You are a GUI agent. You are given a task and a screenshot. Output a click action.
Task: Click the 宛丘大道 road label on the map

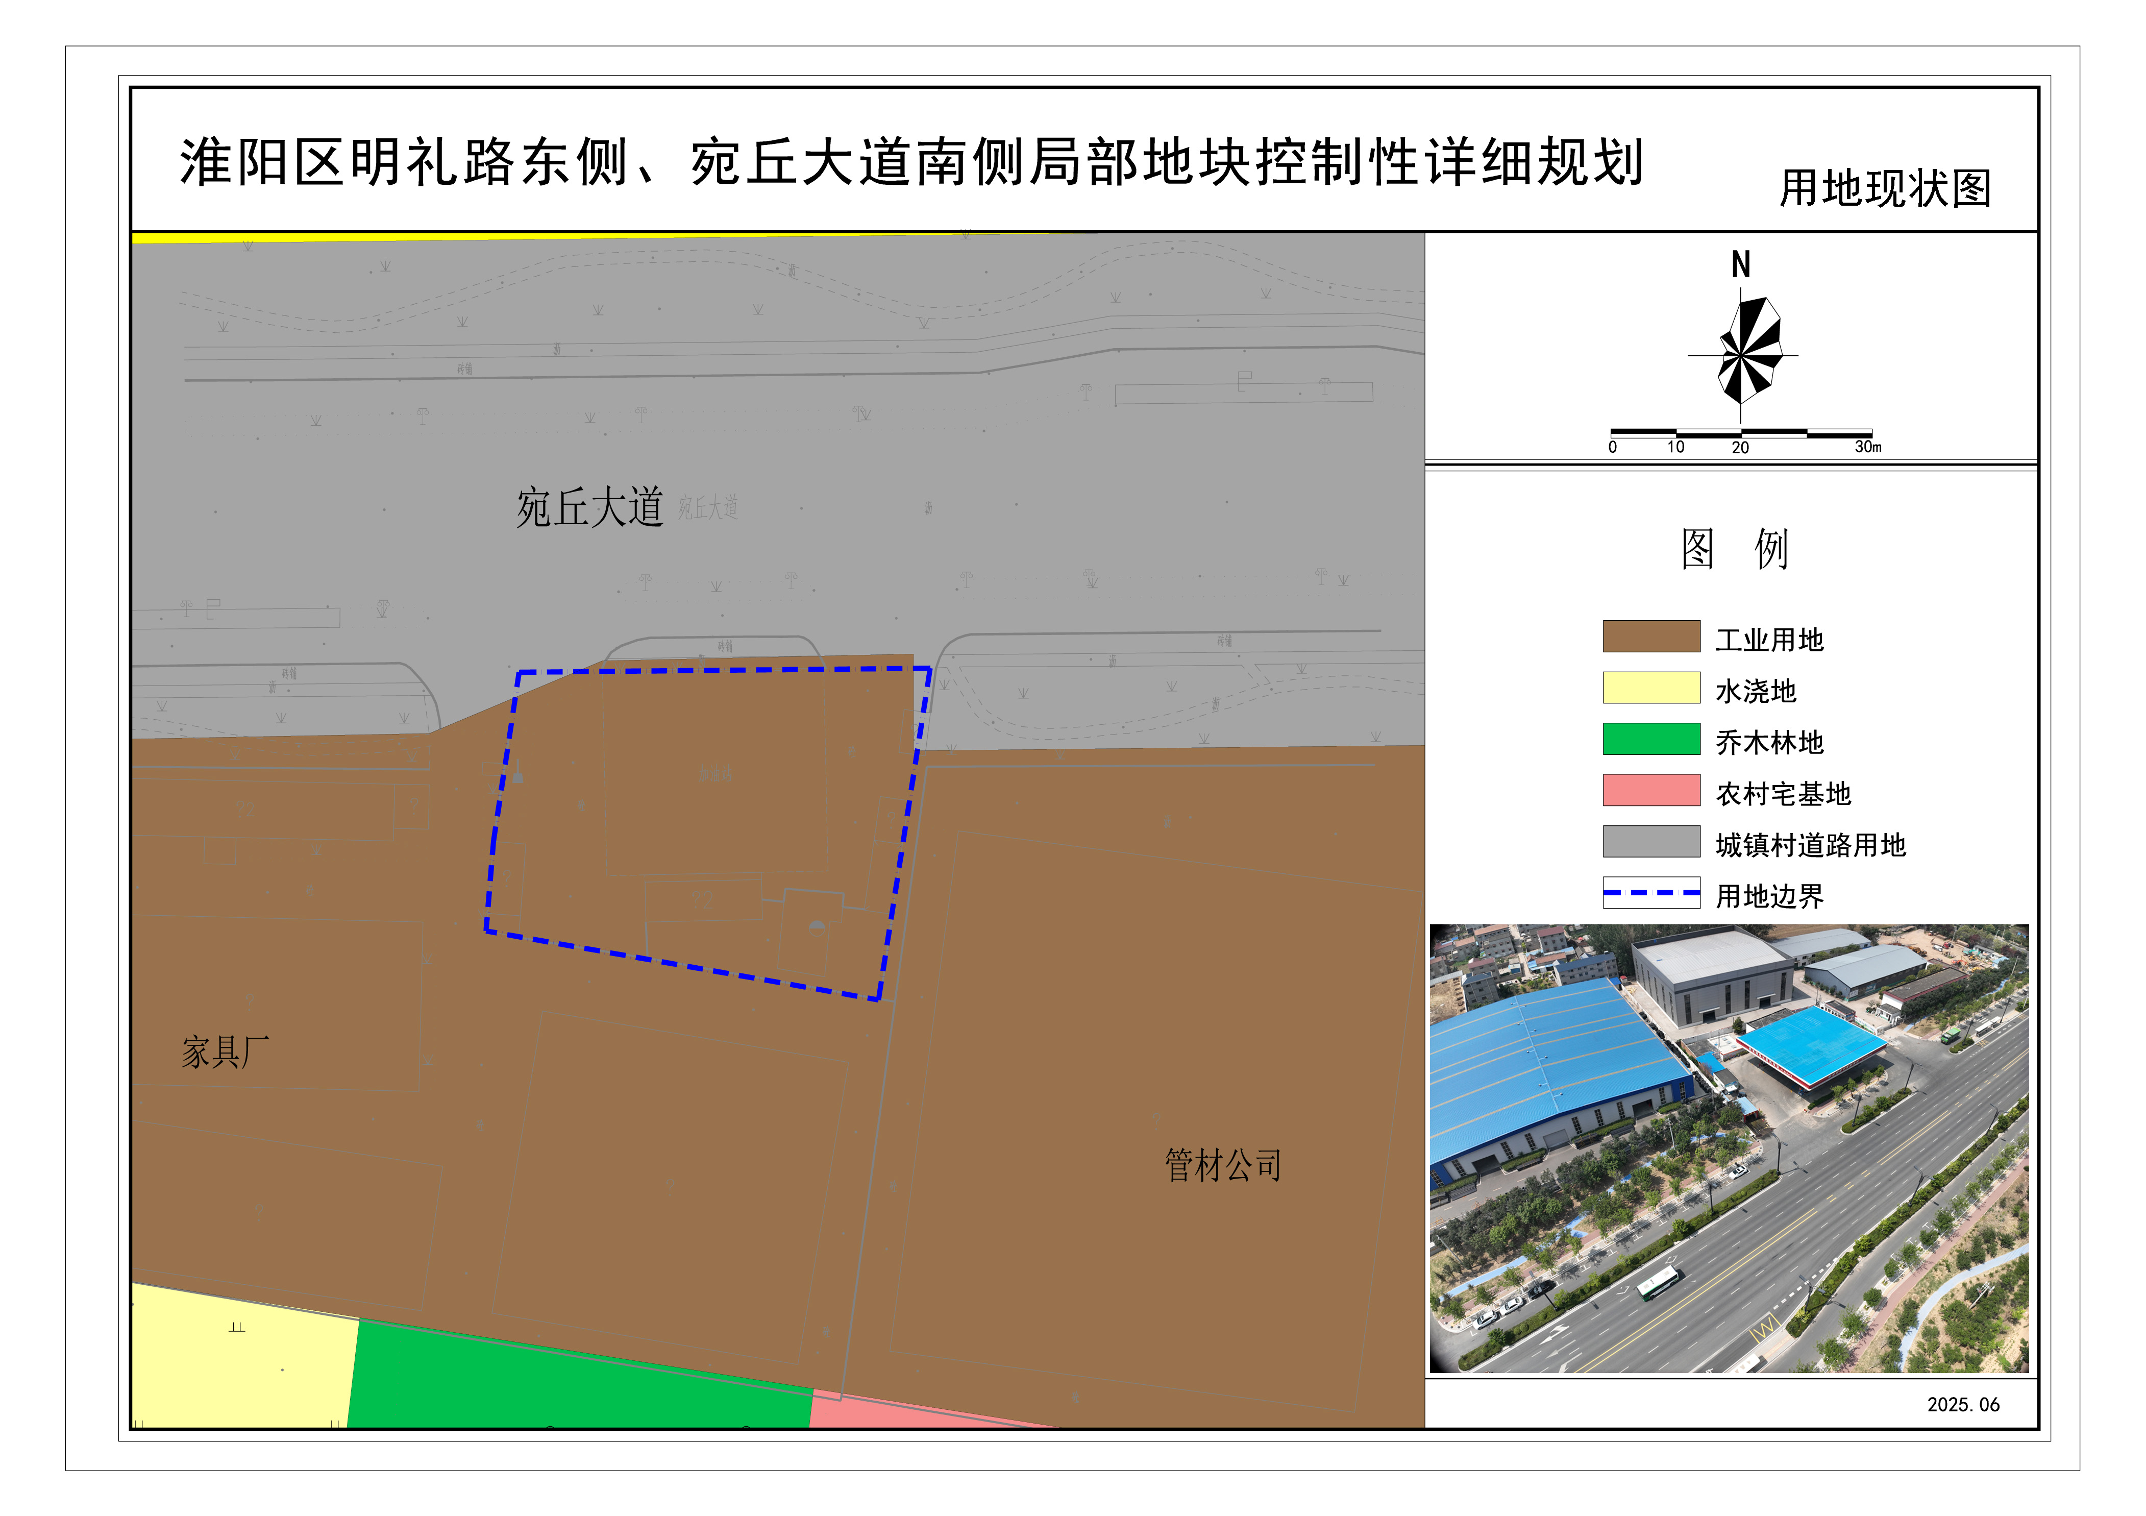point(590,507)
